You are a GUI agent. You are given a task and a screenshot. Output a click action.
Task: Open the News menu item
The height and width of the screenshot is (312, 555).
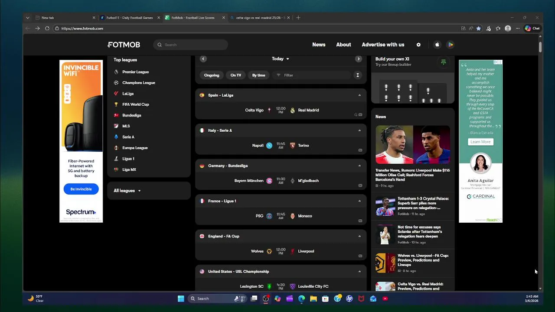tap(319, 45)
